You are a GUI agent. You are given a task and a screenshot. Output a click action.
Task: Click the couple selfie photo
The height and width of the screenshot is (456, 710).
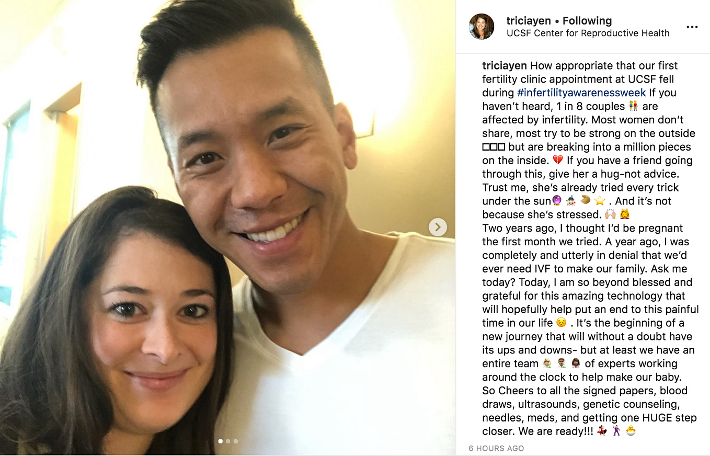point(227,228)
